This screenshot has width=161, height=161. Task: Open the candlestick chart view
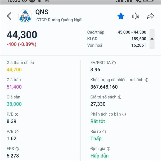[x=136, y=16]
